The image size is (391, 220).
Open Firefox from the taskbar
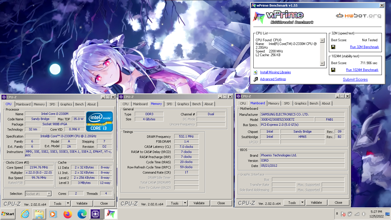point(68,214)
